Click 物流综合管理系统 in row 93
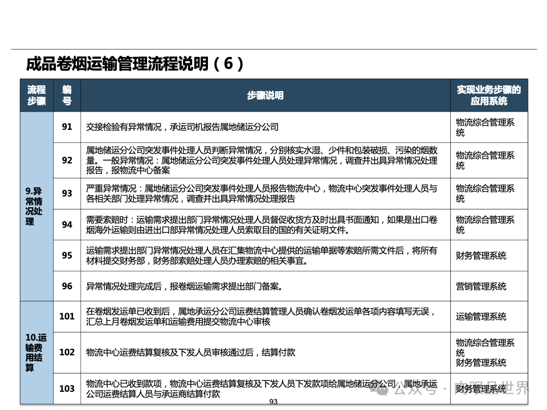 click(x=485, y=194)
